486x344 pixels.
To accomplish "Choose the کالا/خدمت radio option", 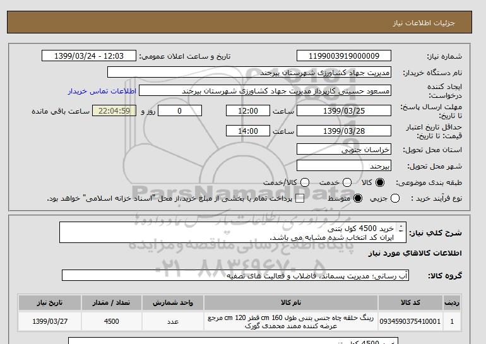I will pos(305,182).
